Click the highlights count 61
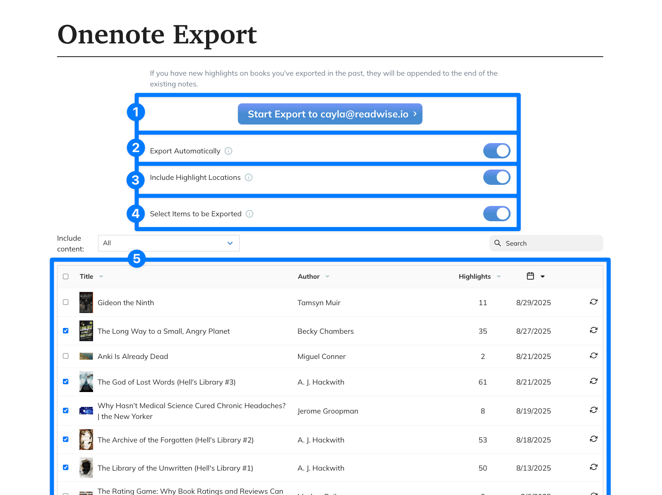 coord(483,382)
